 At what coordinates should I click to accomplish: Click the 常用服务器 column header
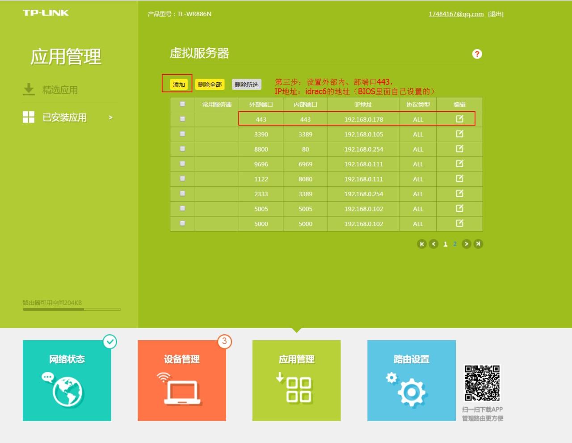point(217,105)
